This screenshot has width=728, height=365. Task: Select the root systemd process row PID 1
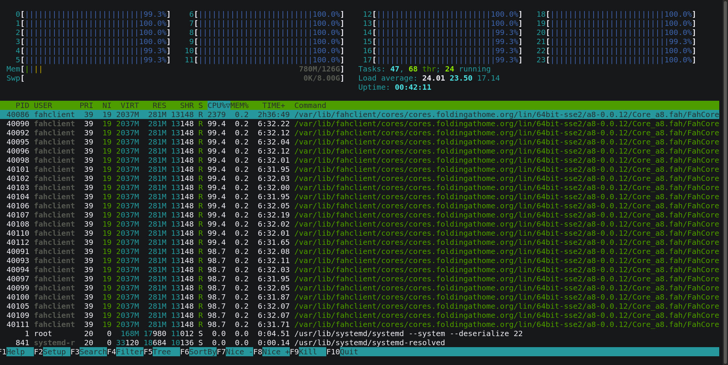click(x=359, y=333)
